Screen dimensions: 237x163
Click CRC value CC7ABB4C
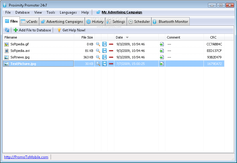214,44
